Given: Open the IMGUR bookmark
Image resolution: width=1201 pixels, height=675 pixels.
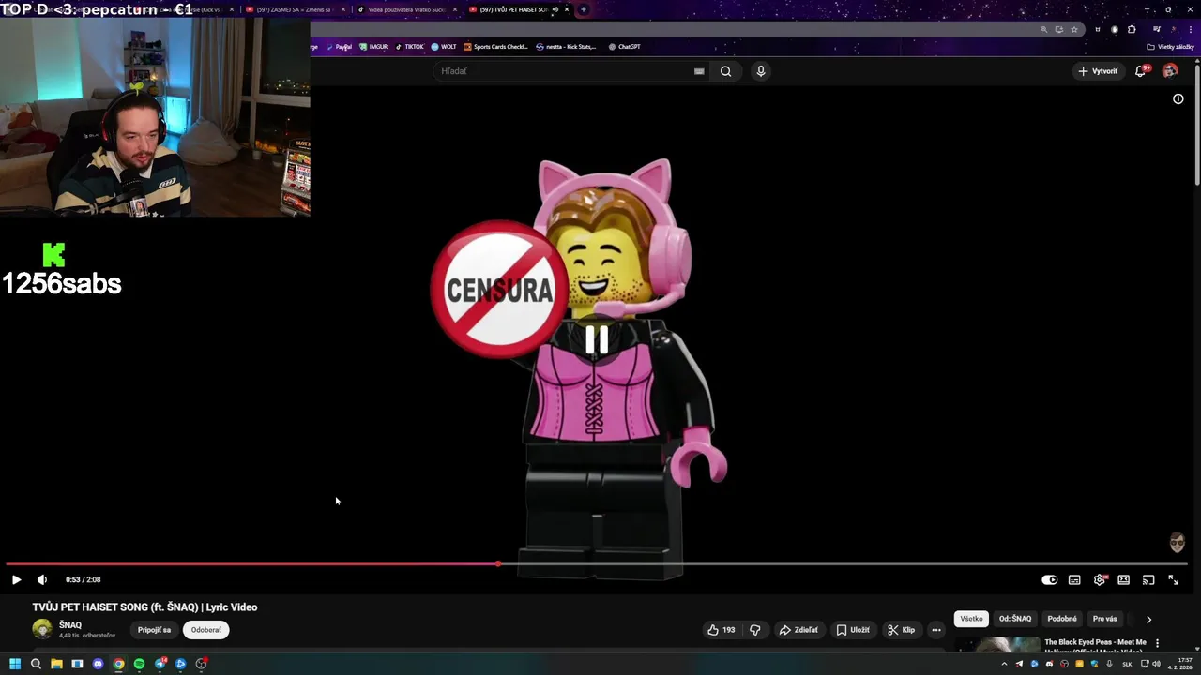Looking at the screenshot, I should click(x=373, y=47).
